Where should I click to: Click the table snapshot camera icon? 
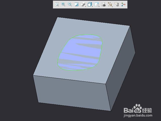pos(103,5)
